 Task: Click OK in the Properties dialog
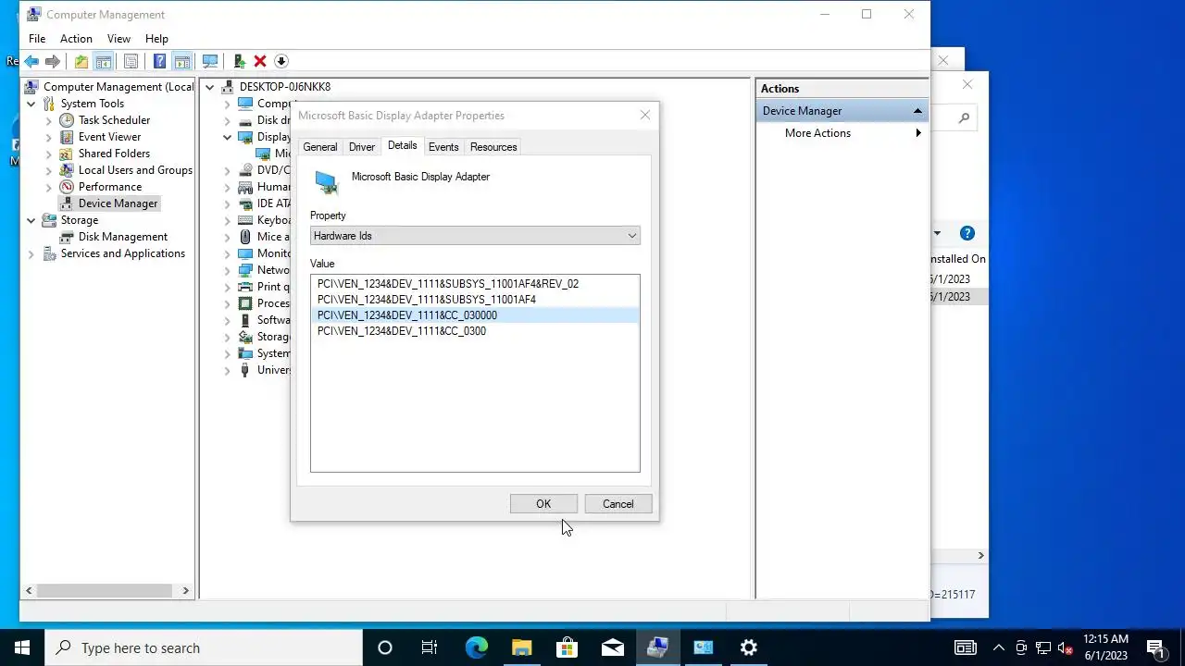coord(543,504)
